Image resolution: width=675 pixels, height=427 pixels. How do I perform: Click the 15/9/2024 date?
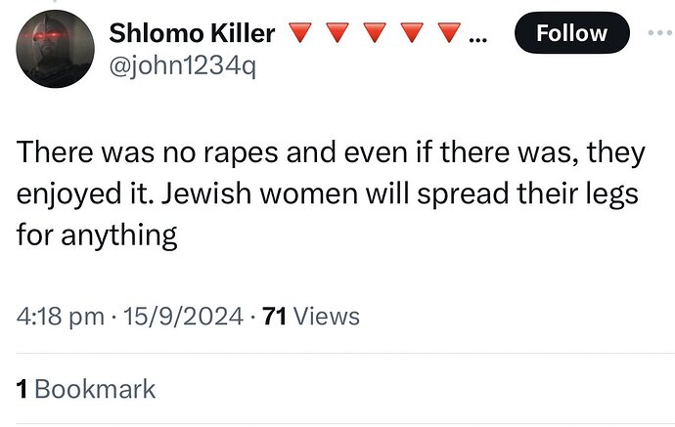pyautogui.click(x=183, y=317)
